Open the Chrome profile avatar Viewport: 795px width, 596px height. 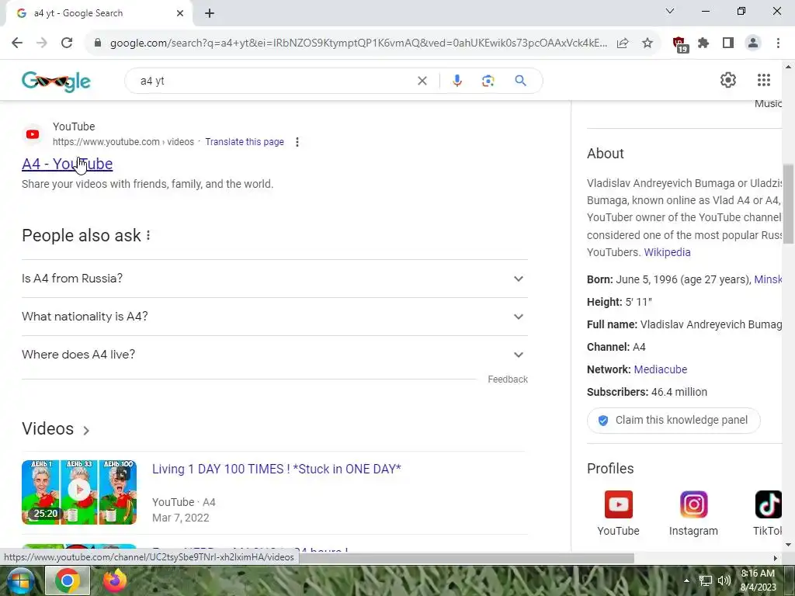[753, 43]
